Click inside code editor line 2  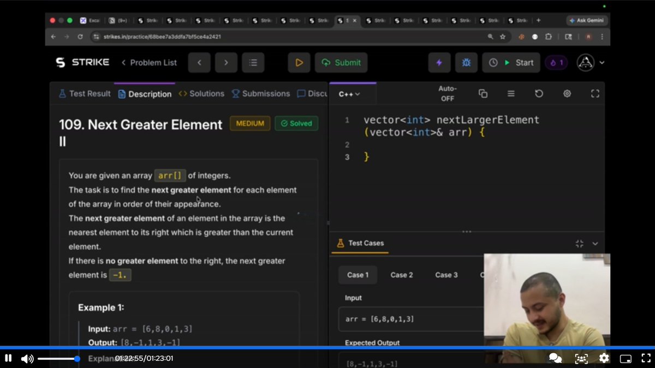click(480, 144)
